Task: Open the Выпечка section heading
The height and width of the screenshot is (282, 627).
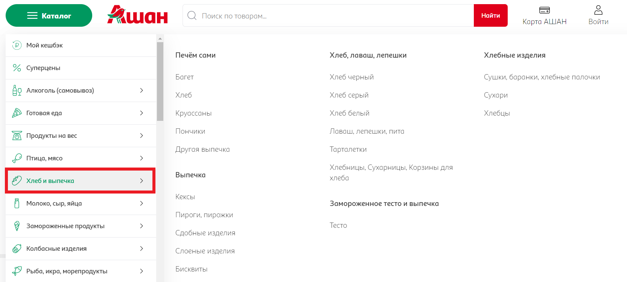Action: [190, 175]
